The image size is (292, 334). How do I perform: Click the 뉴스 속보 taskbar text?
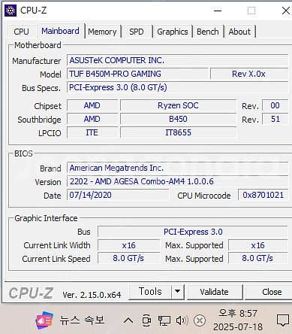(82, 320)
